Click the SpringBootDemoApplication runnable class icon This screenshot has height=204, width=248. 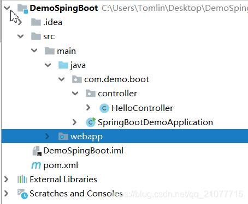coord(91,122)
